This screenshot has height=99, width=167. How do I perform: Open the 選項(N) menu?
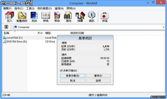coord(59,9)
